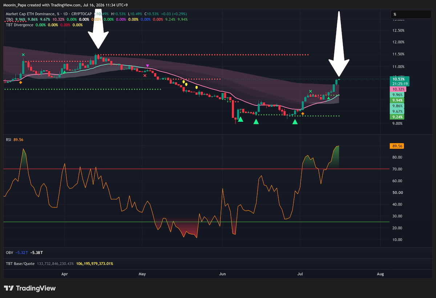The image size is (436, 298).
Task: Click the Market Cap ETH Dominance symbol title
Action: pos(30,14)
